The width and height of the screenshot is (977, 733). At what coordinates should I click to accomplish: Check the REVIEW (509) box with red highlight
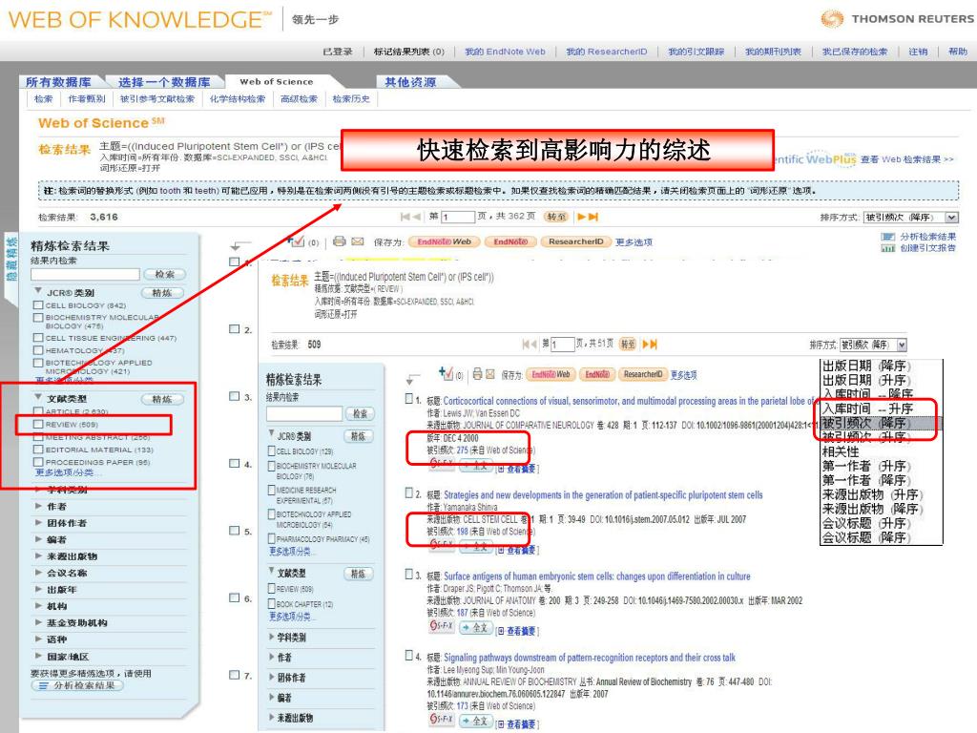coord(38,425)
